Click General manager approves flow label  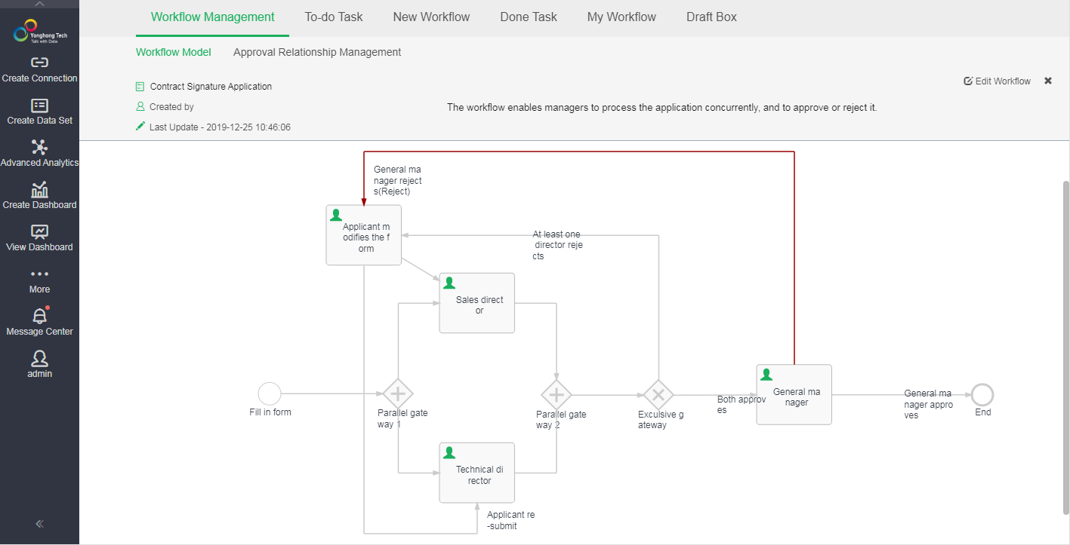point(929,404)
